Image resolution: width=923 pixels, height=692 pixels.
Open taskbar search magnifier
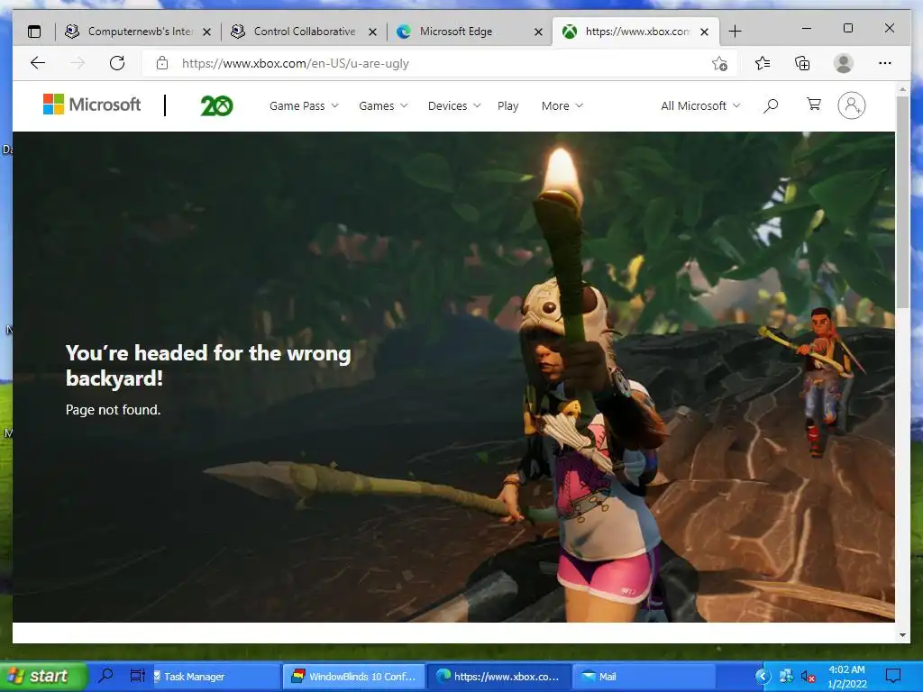pos(106,676)
